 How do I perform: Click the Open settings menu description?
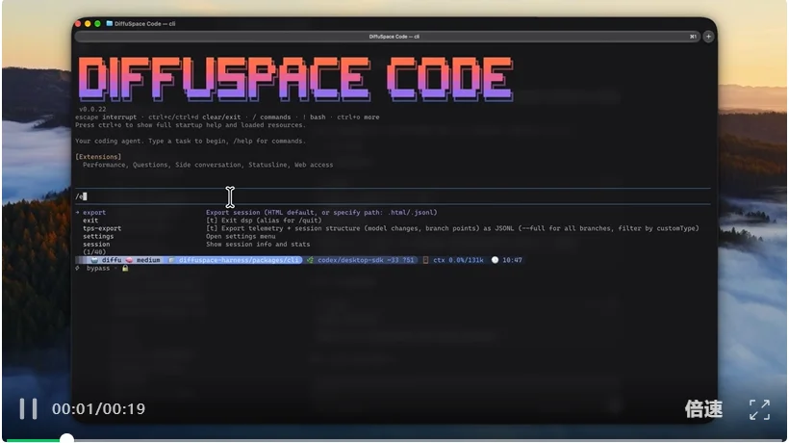coord(241,236)
